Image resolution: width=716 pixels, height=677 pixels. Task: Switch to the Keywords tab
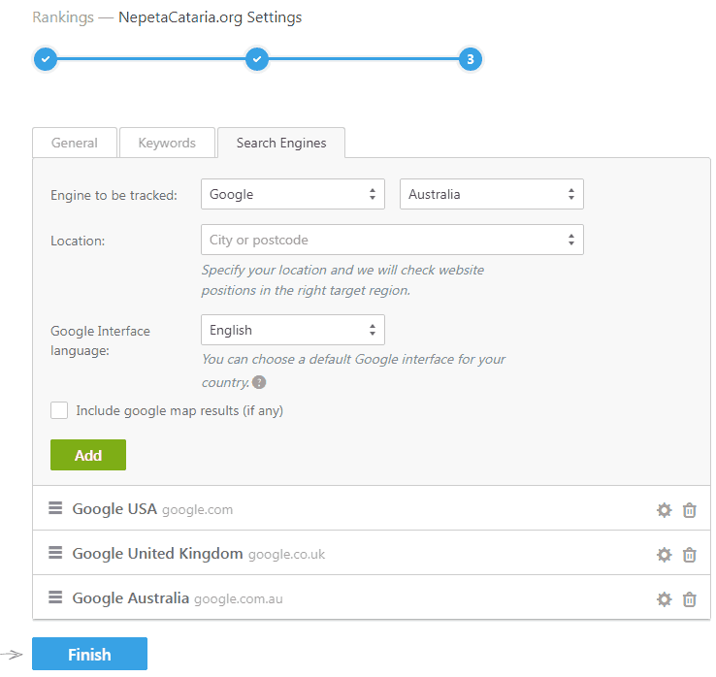[167, 143]
